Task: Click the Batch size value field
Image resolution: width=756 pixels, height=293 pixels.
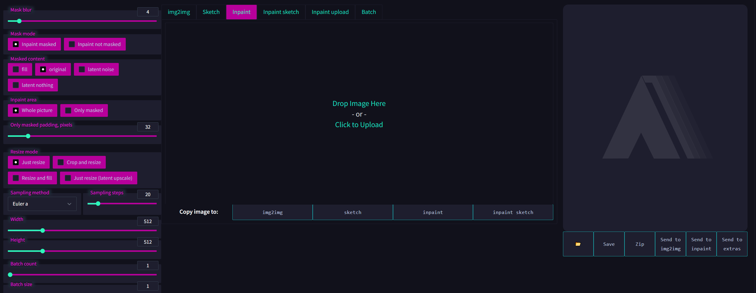Action: [x=148, y=286]
